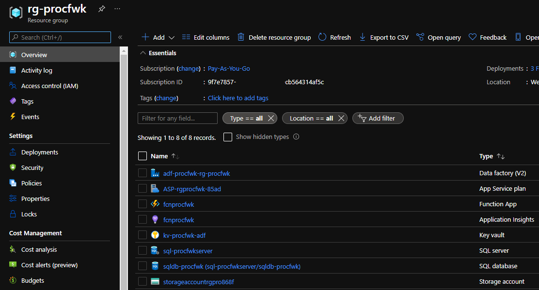Image resolution: width=539 pixels, height=290 pixels.
Task: Click the subscription change link
Action: (189, 69)
